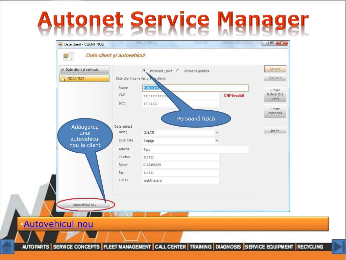Click Creare factură fără deviz button
The width and height of the screenshot is (346, 260).
(x=275, y=94)
